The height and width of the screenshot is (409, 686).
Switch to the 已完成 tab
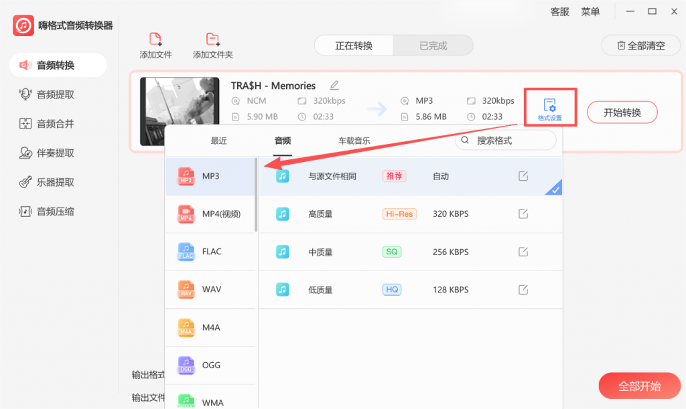[433, 46]
